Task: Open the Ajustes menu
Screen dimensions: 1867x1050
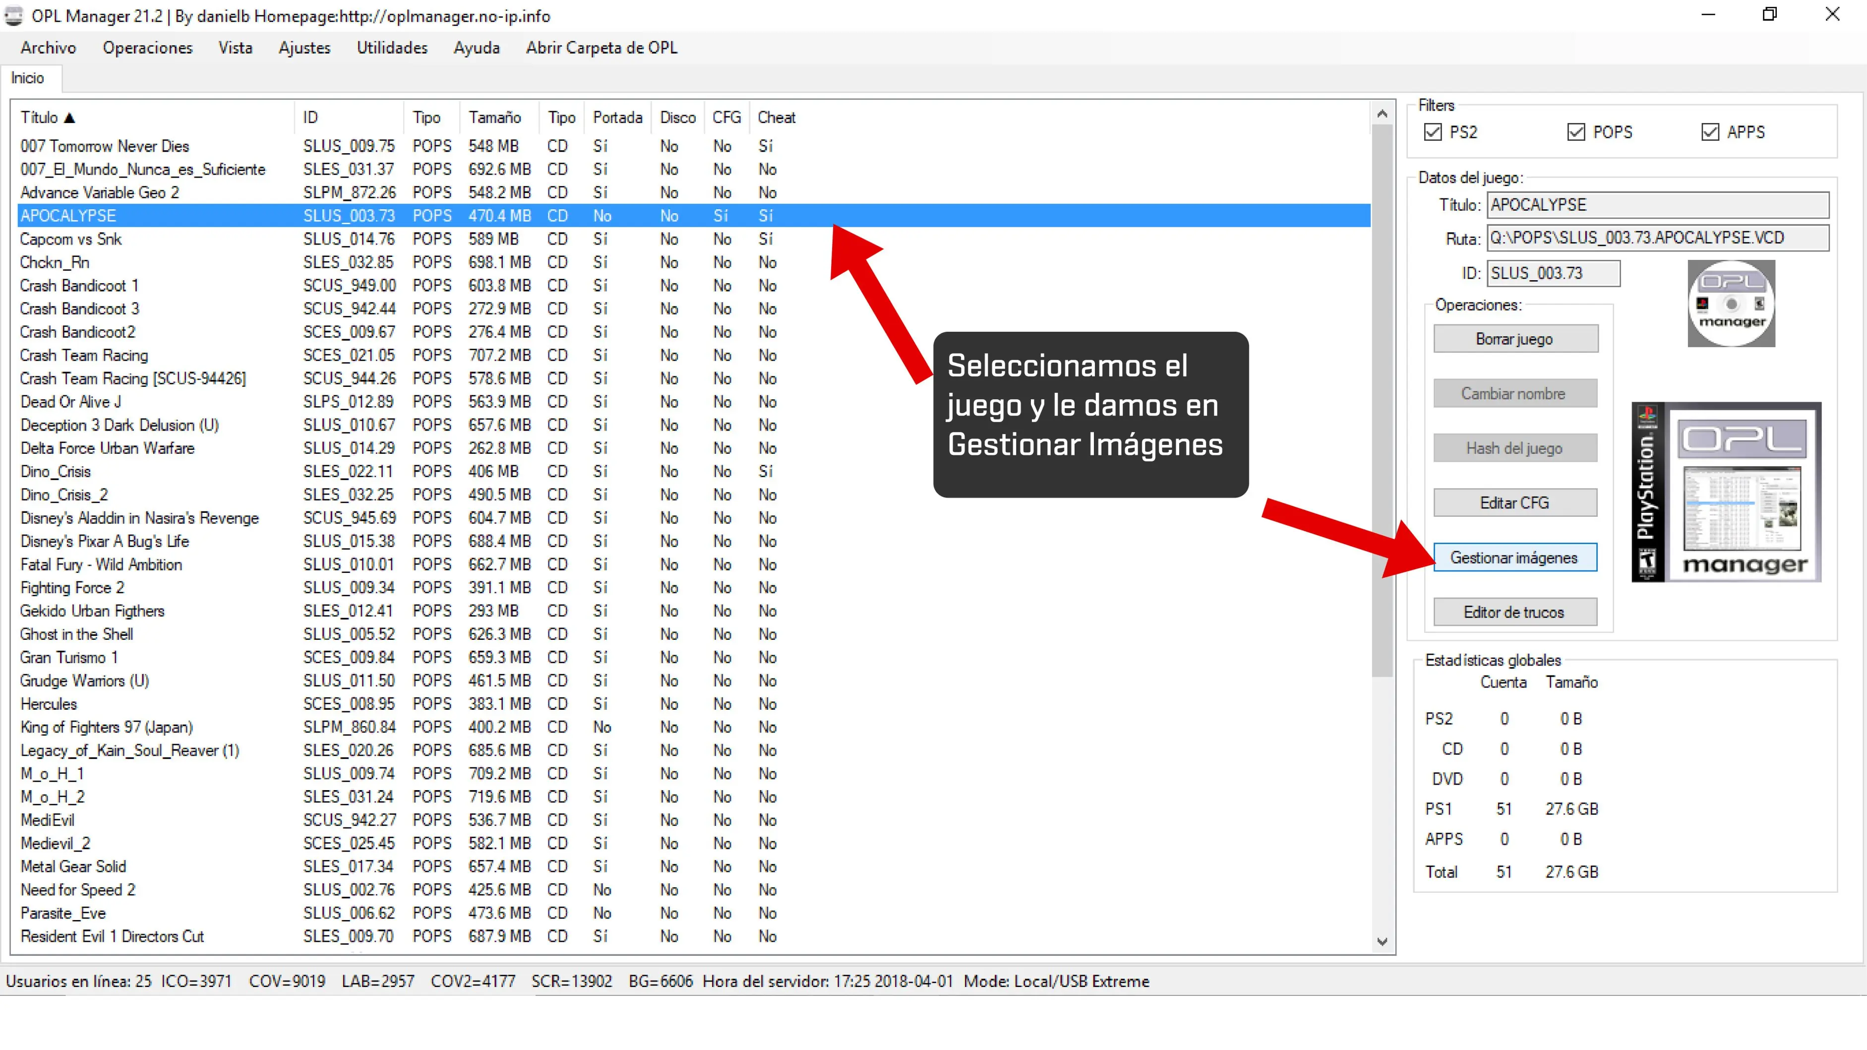Action: click(304, 48)
